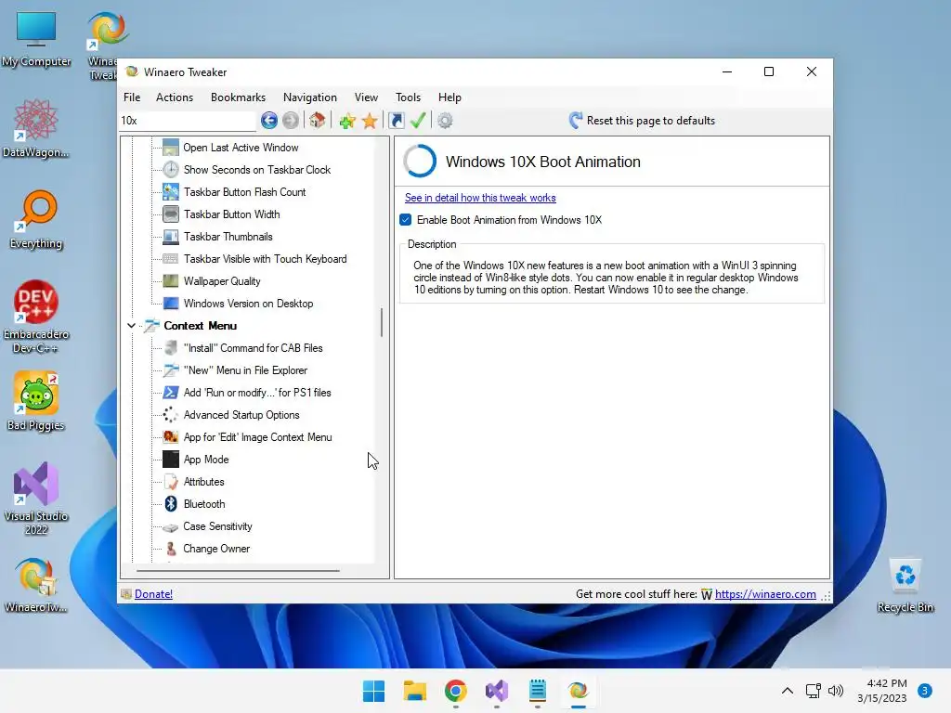
Task: Click the green checkmark apply icon
Action: coord(418,121)
